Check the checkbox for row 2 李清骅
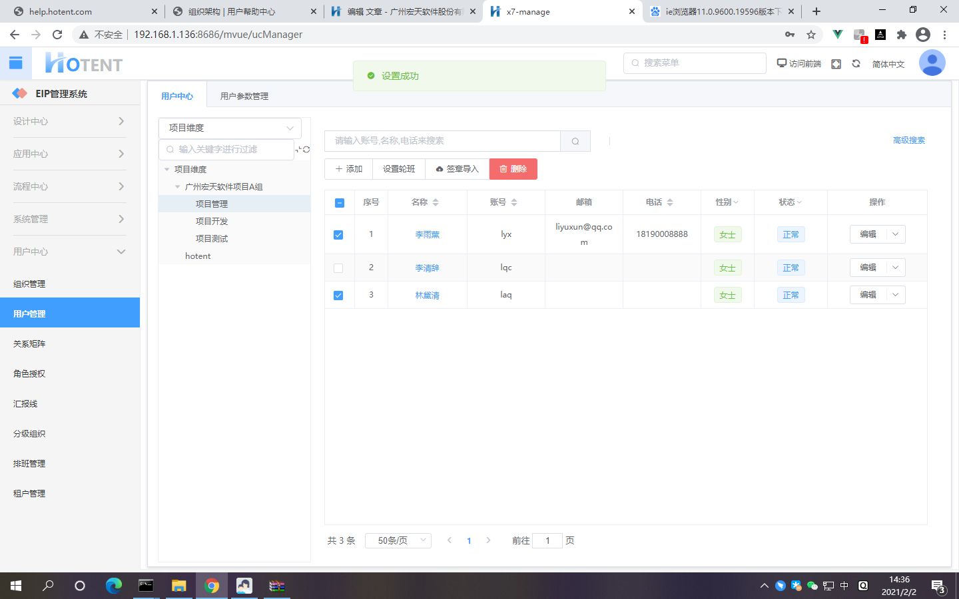This screenshot has width=959, height=599. point(338,268)
